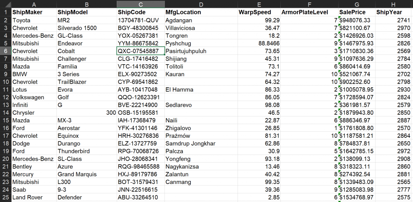413x202 pixels.
Task: Select cell containing Nagykanizsa
Action: pos(201,167)
